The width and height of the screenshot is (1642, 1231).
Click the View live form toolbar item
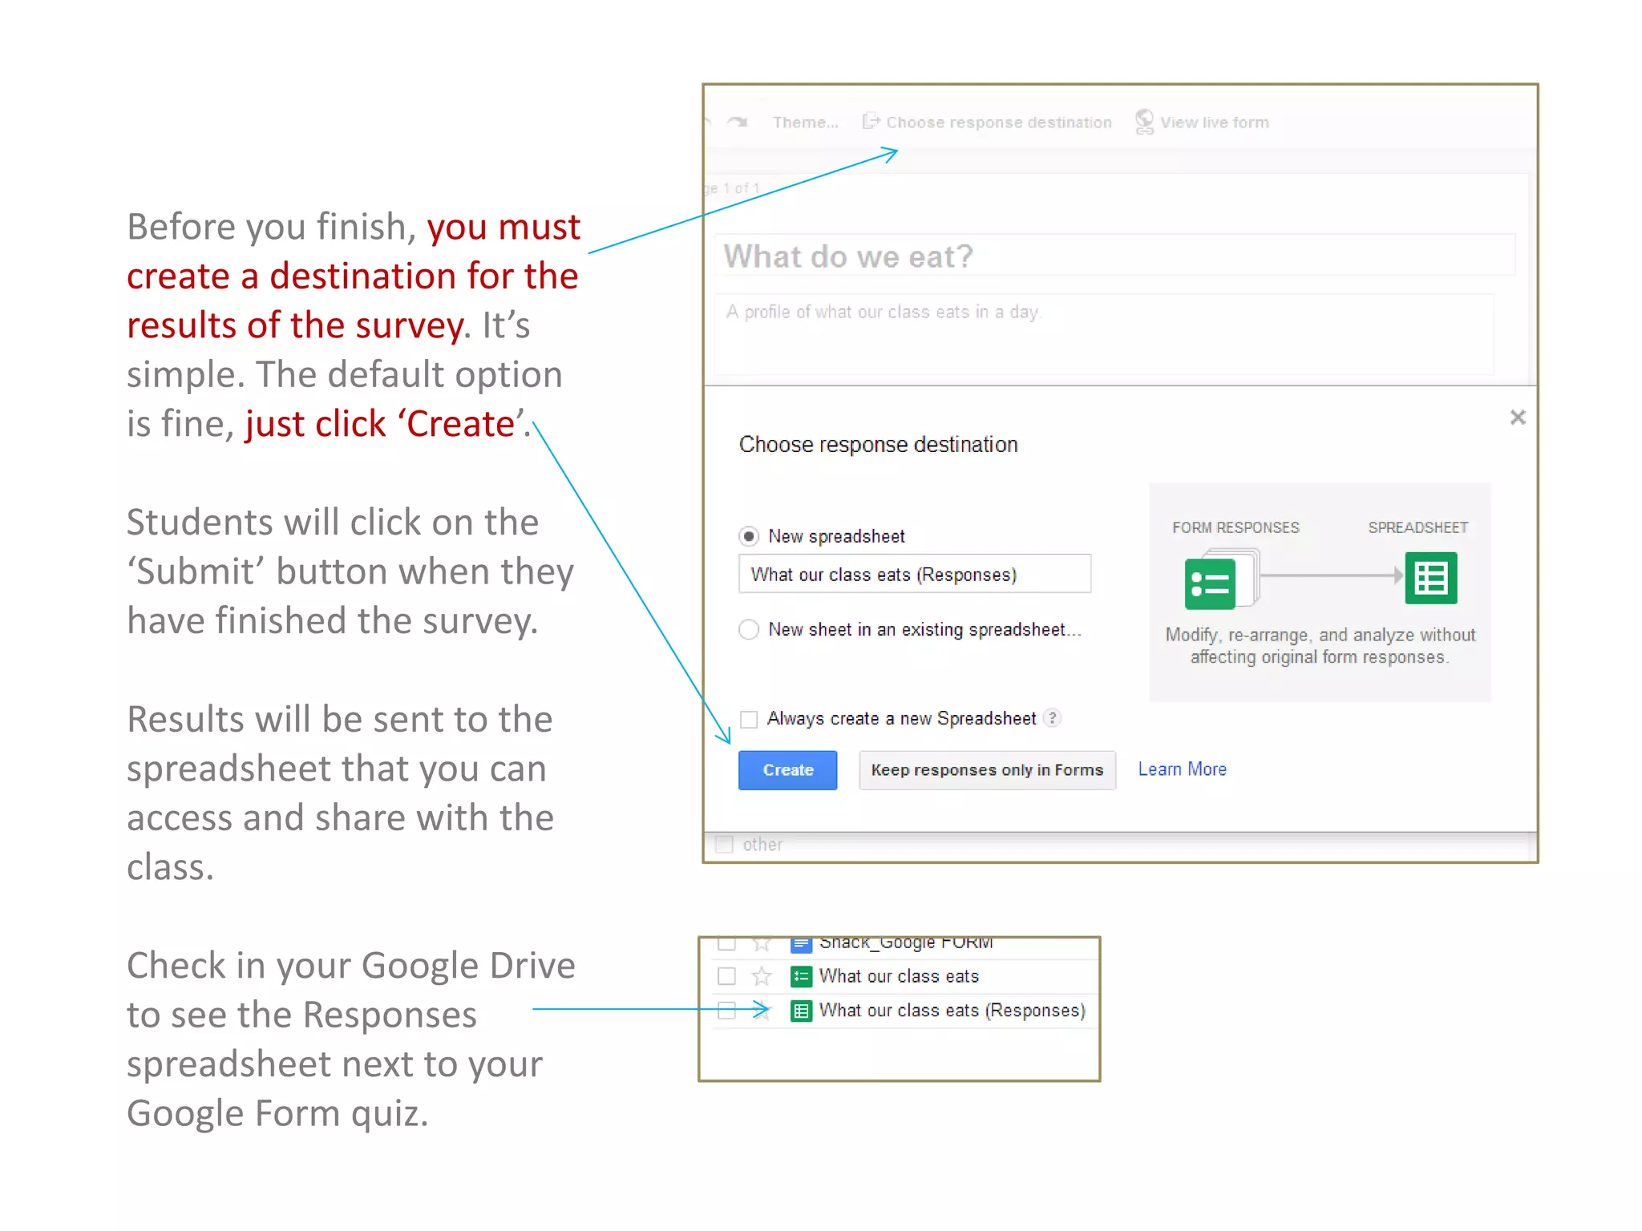[1214, 123]
